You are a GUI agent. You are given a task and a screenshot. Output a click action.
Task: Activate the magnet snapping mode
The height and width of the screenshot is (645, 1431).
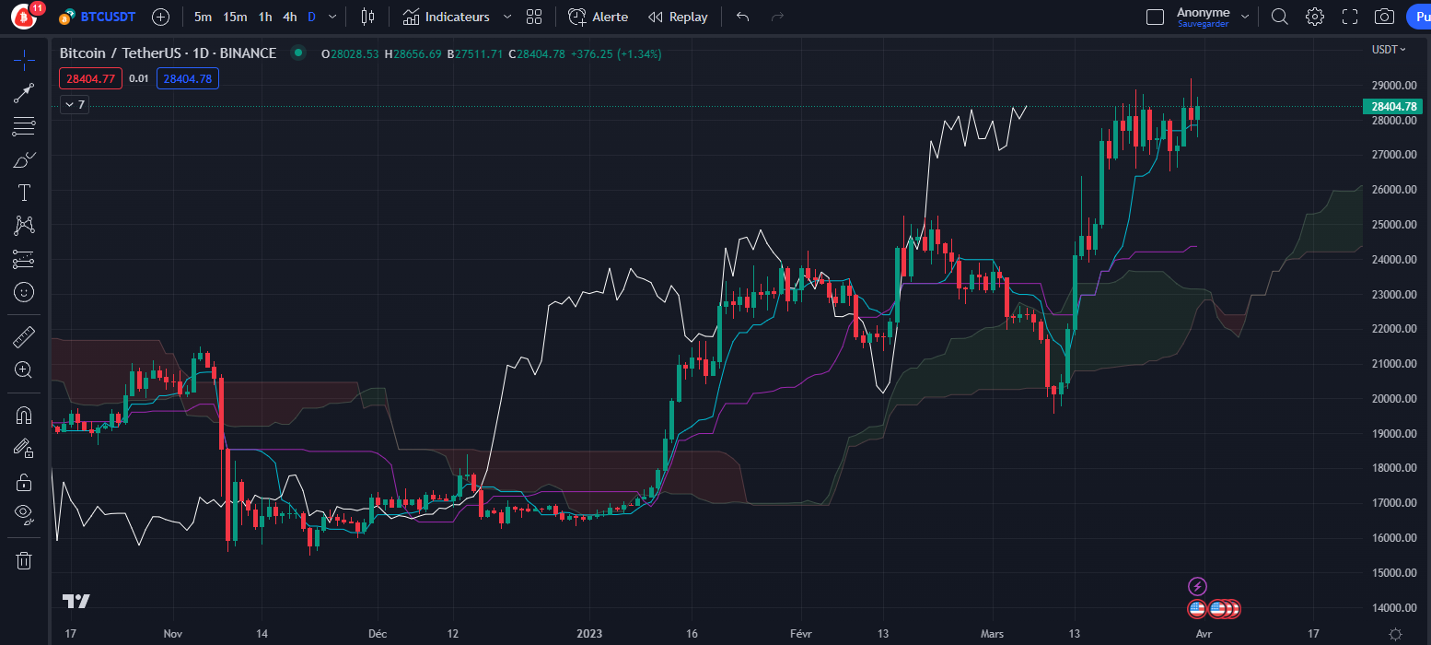coord(23,415)
